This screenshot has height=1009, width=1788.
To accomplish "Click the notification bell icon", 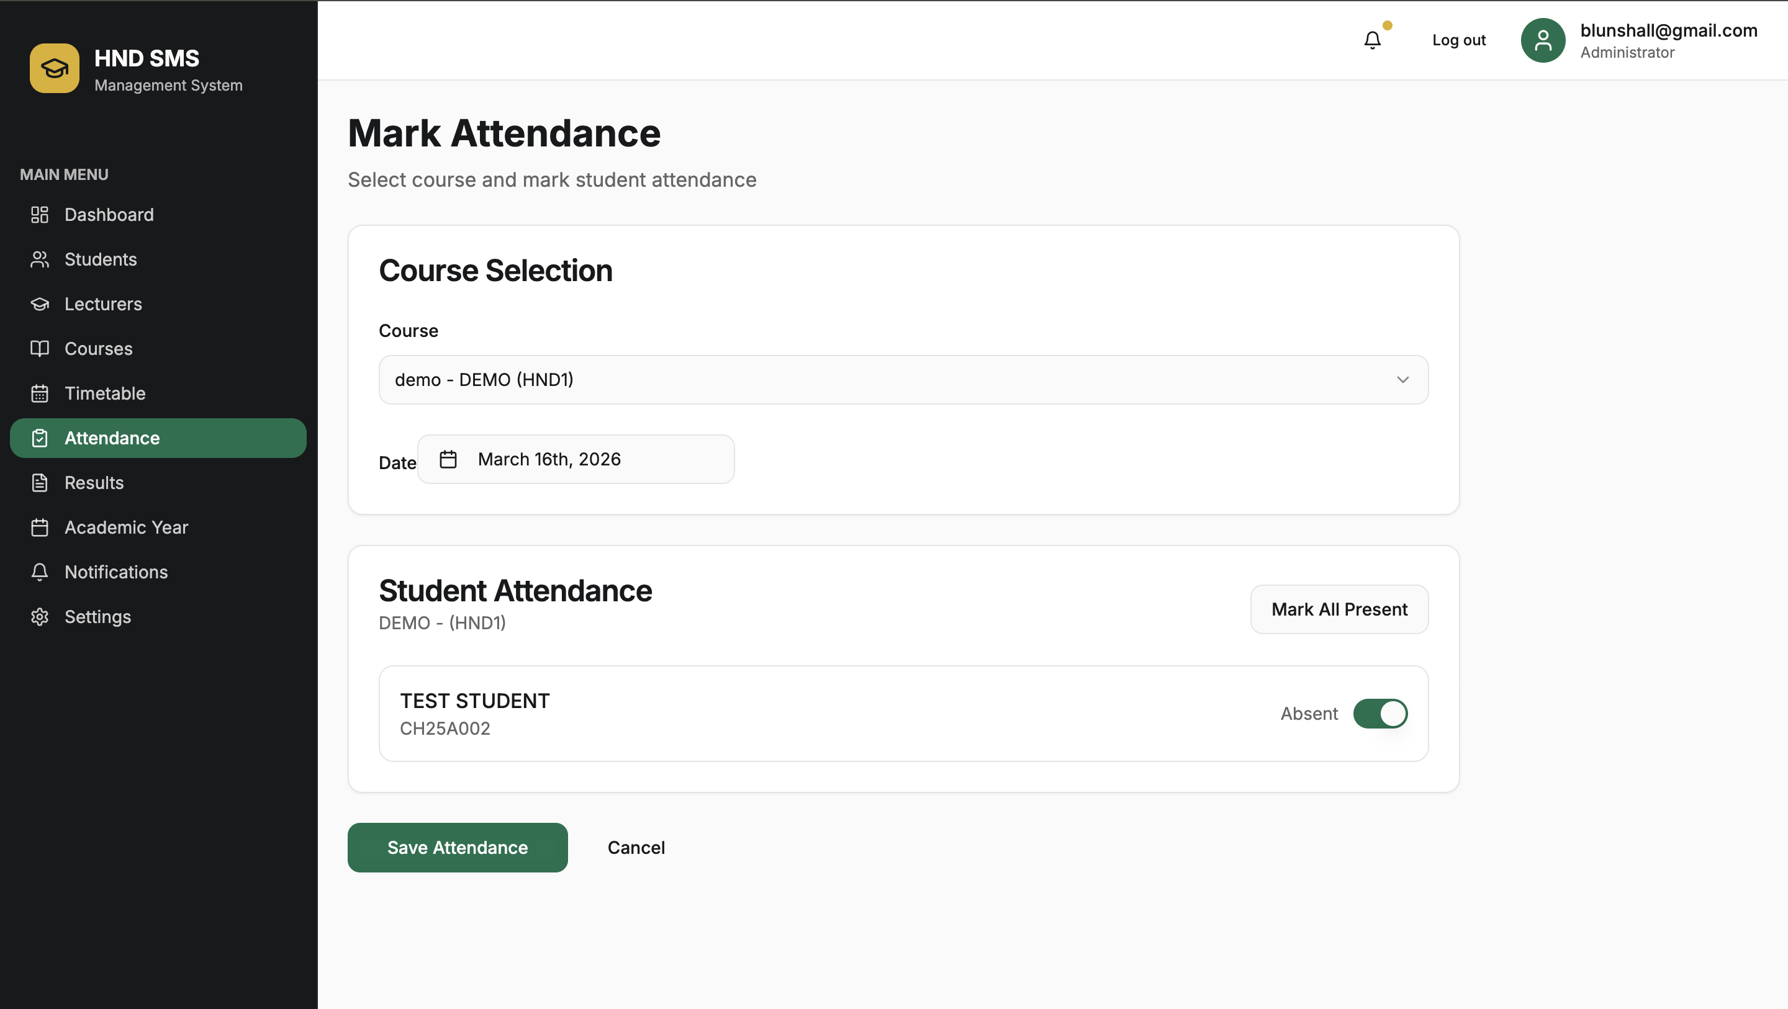I will pyautogui.click(x=1372, y=40).
